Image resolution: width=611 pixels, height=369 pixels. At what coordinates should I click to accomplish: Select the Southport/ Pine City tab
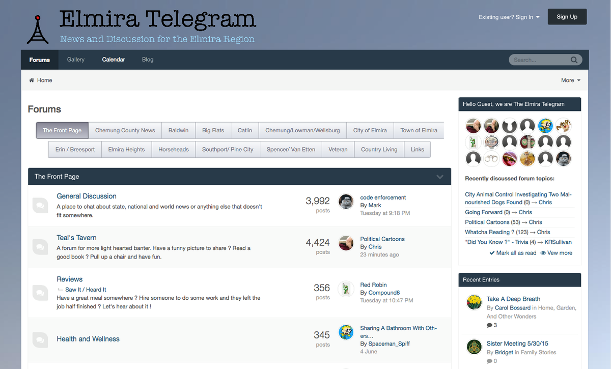[228, 150]
